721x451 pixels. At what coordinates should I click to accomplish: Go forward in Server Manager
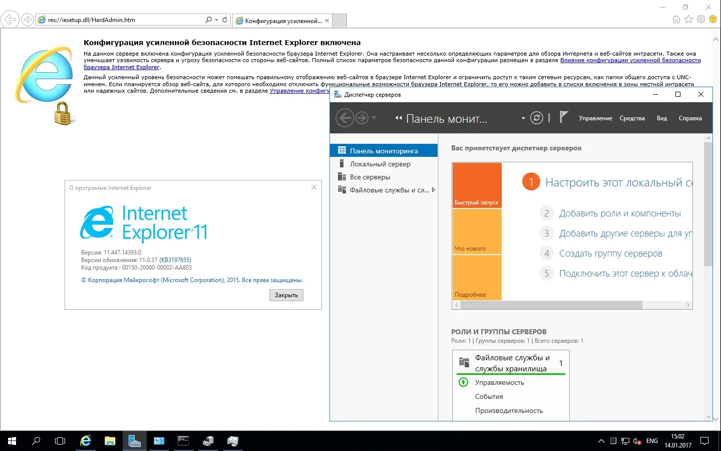[362, 118]
